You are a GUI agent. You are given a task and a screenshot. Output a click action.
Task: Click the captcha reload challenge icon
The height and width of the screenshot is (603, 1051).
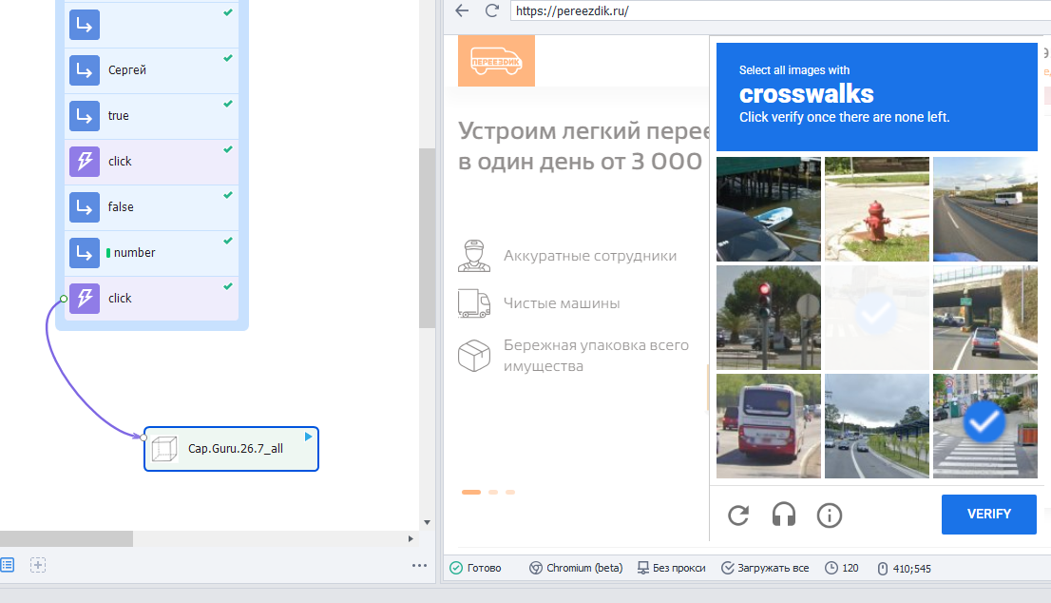pos(738,515)
